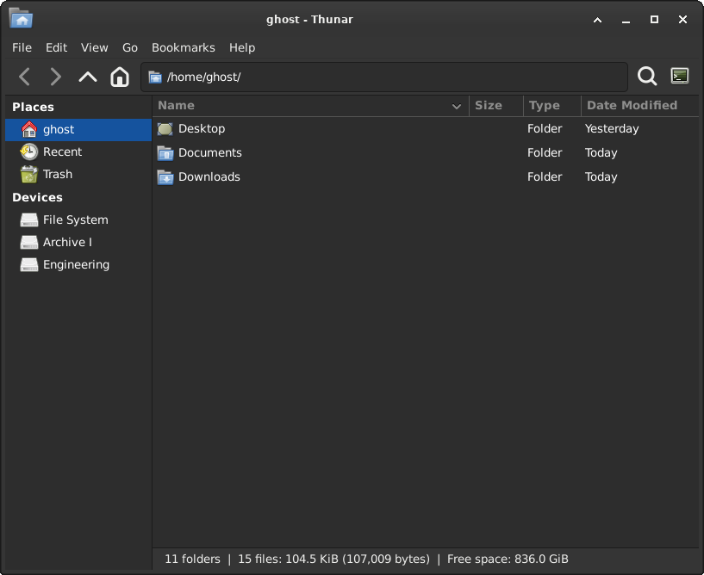Go back with the left arrow
Image resolution: width=704 pixels, height=575 pixels.
tap(25, 77)
